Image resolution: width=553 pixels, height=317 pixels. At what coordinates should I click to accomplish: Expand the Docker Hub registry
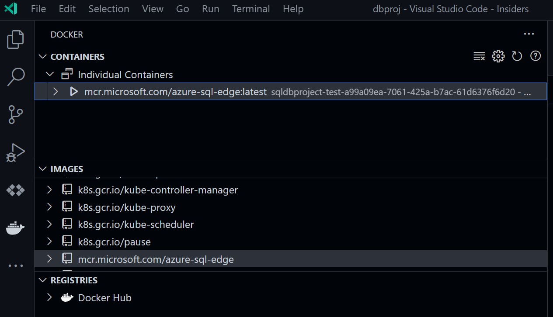(49, 297)
